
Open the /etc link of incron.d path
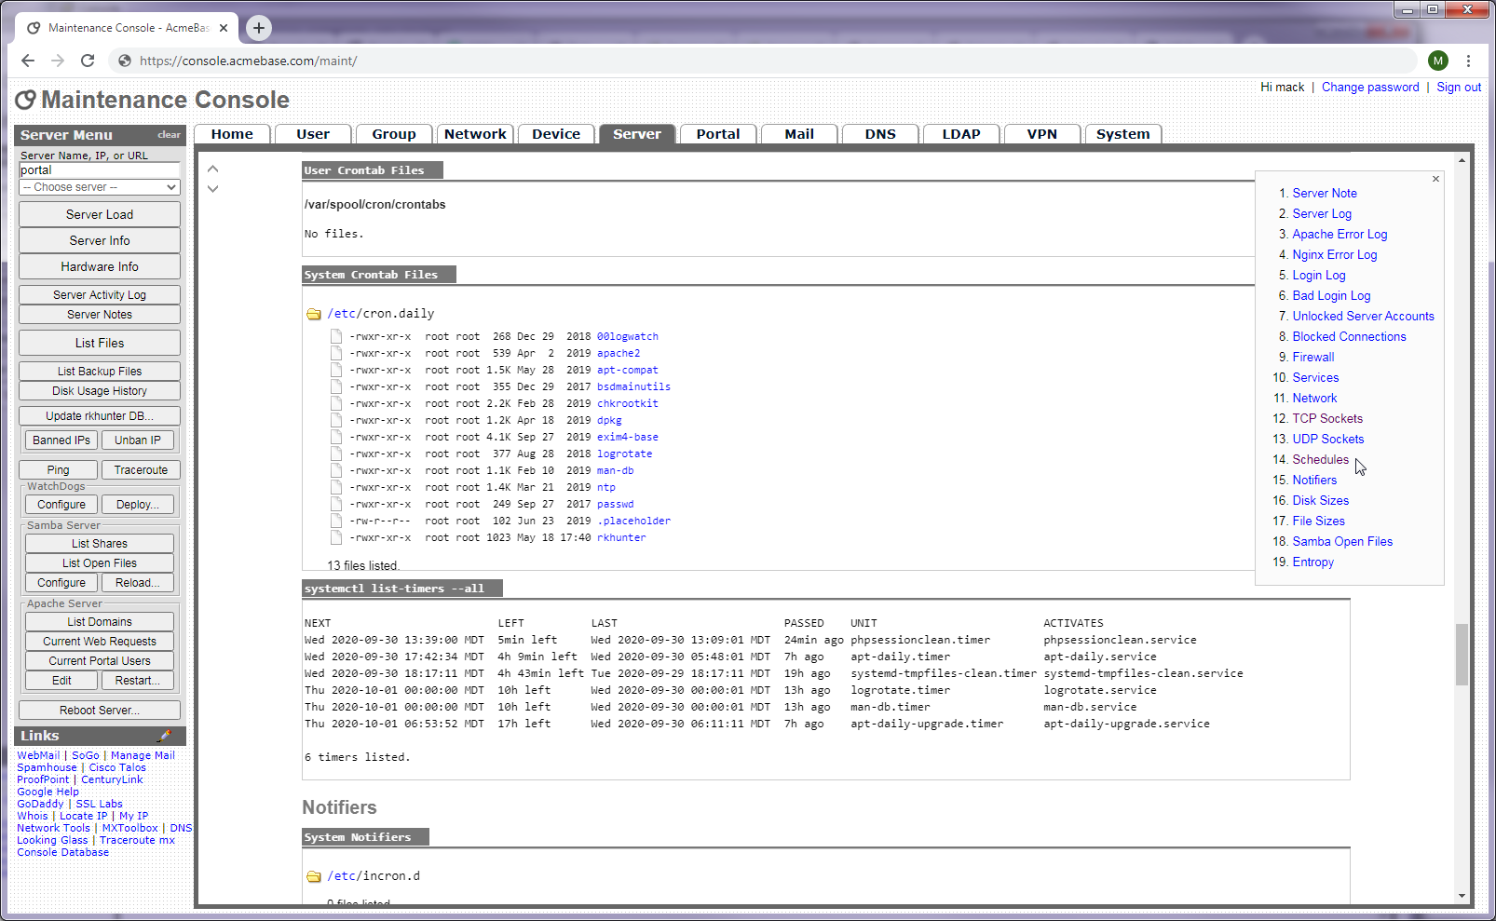pos(342,876)
